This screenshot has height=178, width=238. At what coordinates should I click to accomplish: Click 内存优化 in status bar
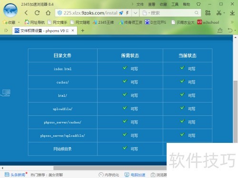point(109,175)
